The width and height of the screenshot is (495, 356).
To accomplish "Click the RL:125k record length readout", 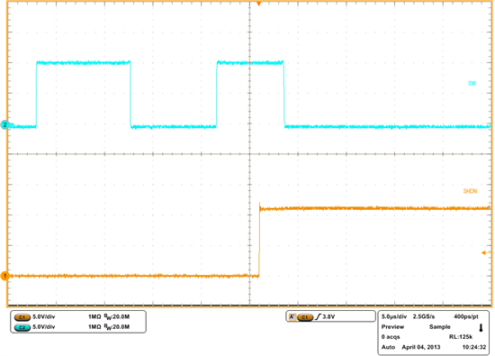I will coord(461,337).
